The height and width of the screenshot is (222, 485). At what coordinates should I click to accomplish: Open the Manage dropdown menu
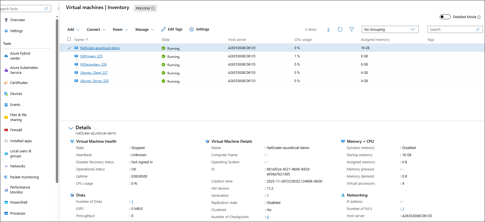click(145, 29)
